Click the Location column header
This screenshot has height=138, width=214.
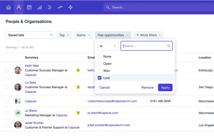[205, 57]
